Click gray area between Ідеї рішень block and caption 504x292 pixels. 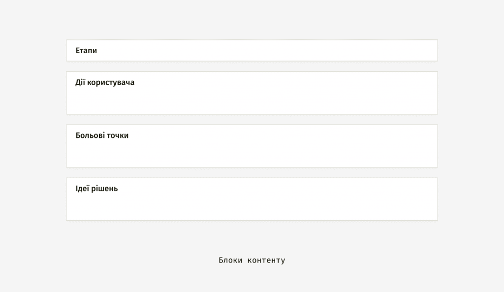252,238
